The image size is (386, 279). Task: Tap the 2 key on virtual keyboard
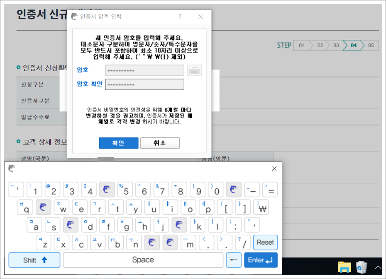52,189
